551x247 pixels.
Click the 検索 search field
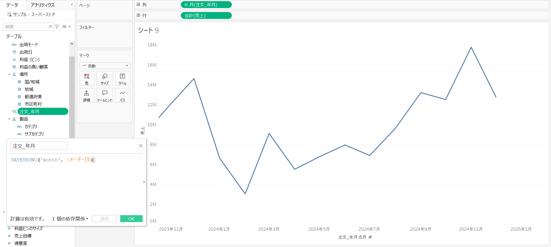pyautogui.click(x=28, y=27)
